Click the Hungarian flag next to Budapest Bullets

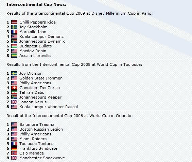pyautogui.click(x=14, y=46)
